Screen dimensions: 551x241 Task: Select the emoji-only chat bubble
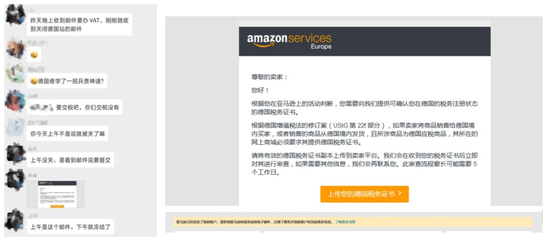34,55
